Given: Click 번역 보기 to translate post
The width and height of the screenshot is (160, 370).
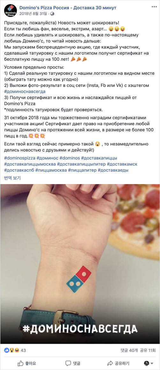Looking at the screenshot, I should (12, 178).
